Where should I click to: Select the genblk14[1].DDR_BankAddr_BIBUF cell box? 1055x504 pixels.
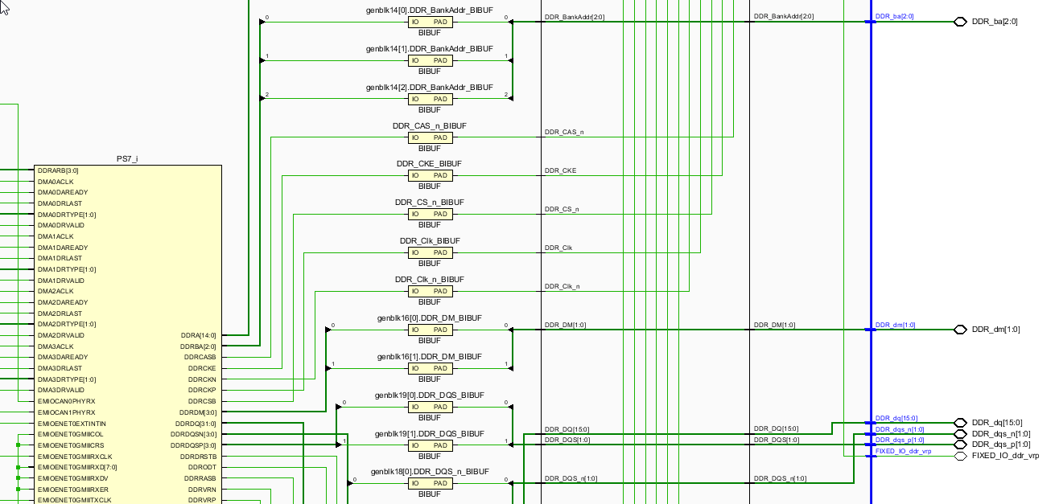[x=430, y=60]
